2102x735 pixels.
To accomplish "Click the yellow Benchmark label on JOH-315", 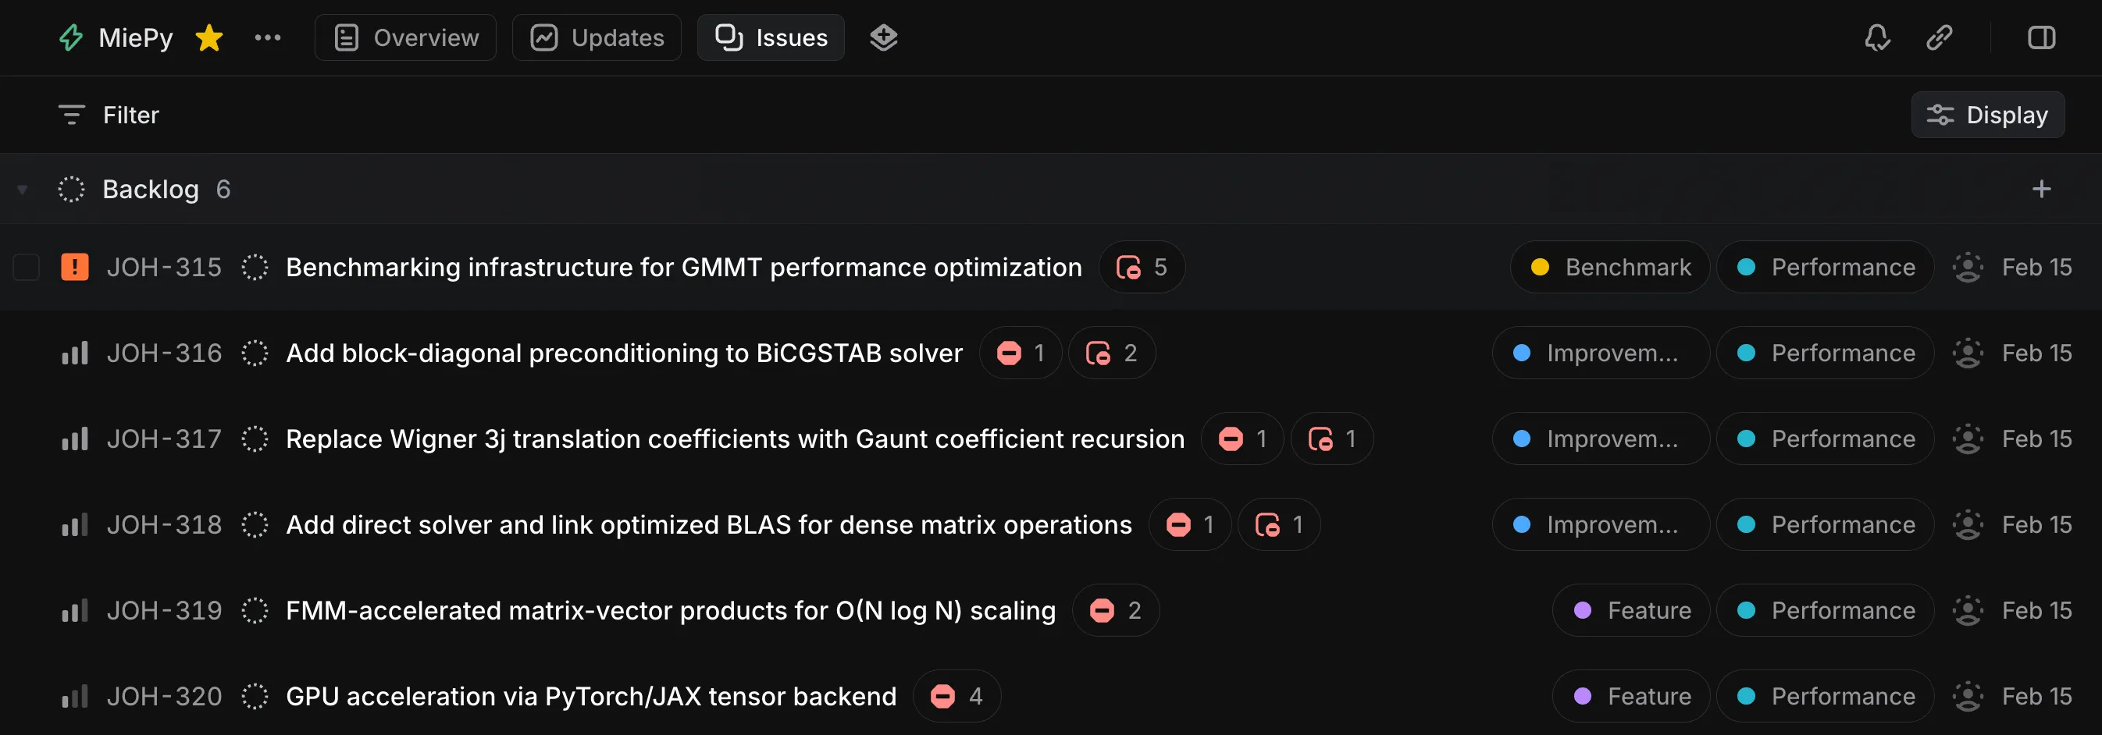I will pyautogui.click(x=1609, y=267).
